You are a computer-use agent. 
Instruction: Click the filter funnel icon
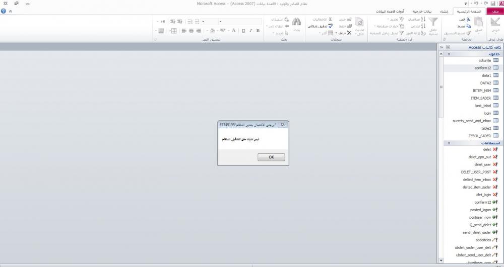433,22
